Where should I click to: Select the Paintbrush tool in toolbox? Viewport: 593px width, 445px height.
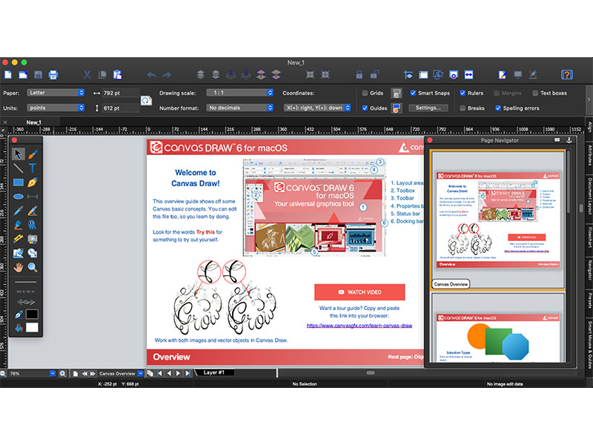pyautogui.click(x=33, y=154)
